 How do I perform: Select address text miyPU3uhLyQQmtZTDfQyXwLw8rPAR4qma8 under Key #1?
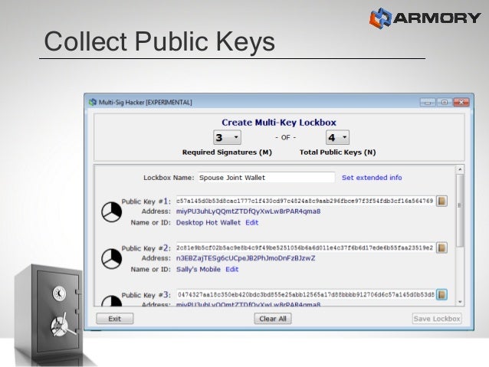click(x=248, y=211)
